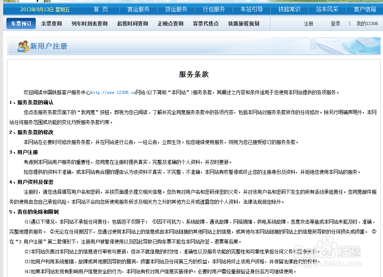This screenshot has width=383, height=277.
Task: Click heading 5、责任的免除和限制
Action: point(34,212)
